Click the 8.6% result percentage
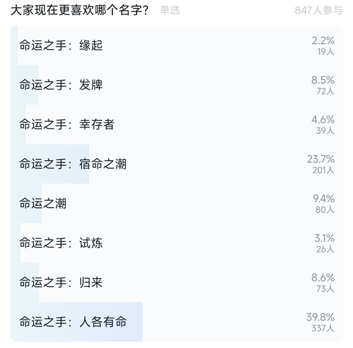The height and width of the screenshot is (348, 353). click(323, 277)
